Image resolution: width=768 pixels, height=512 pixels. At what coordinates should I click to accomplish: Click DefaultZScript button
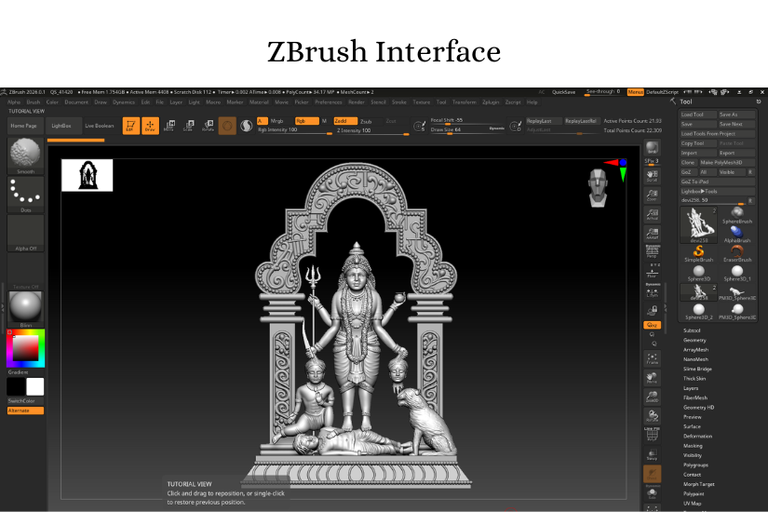(x=662, y=92)
